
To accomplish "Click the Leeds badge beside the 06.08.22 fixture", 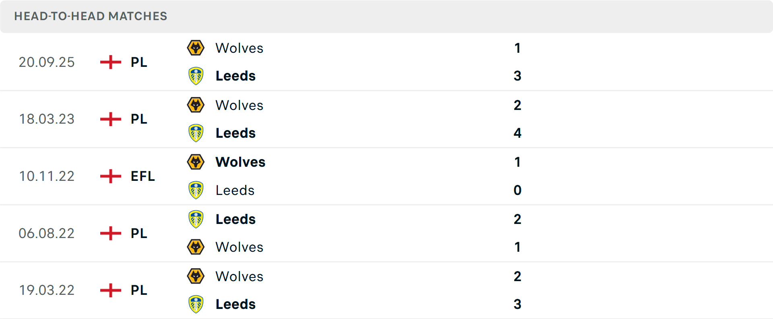I will pyautogui.click(x=196, y=219).
